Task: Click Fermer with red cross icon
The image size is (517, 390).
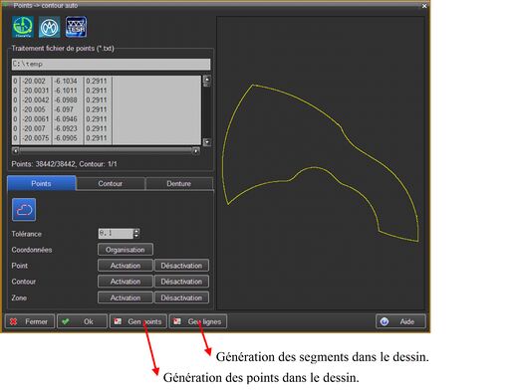Action: pos(30,321)
